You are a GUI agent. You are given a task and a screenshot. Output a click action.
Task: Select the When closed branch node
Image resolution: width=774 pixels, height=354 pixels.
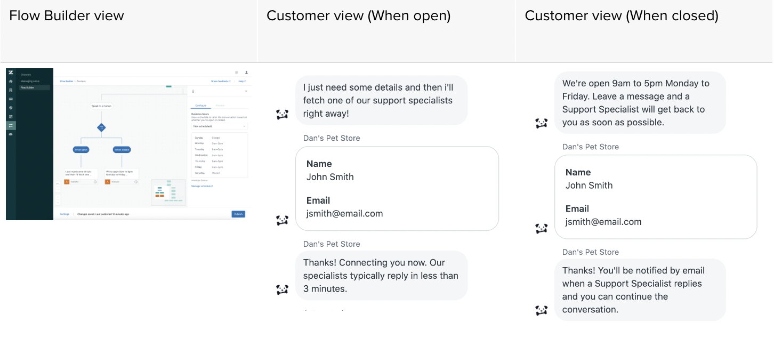(x=122, y=150)
